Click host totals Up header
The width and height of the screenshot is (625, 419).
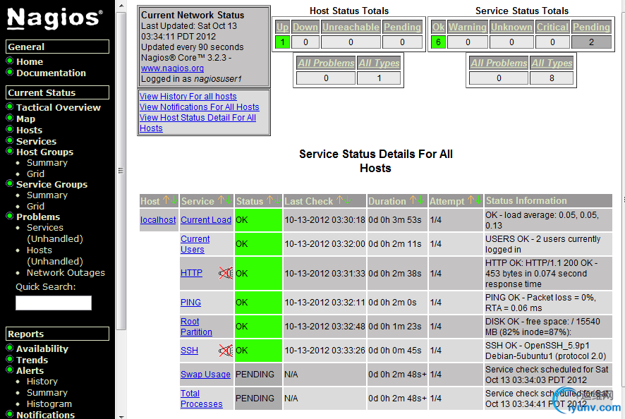coord(283,27)
